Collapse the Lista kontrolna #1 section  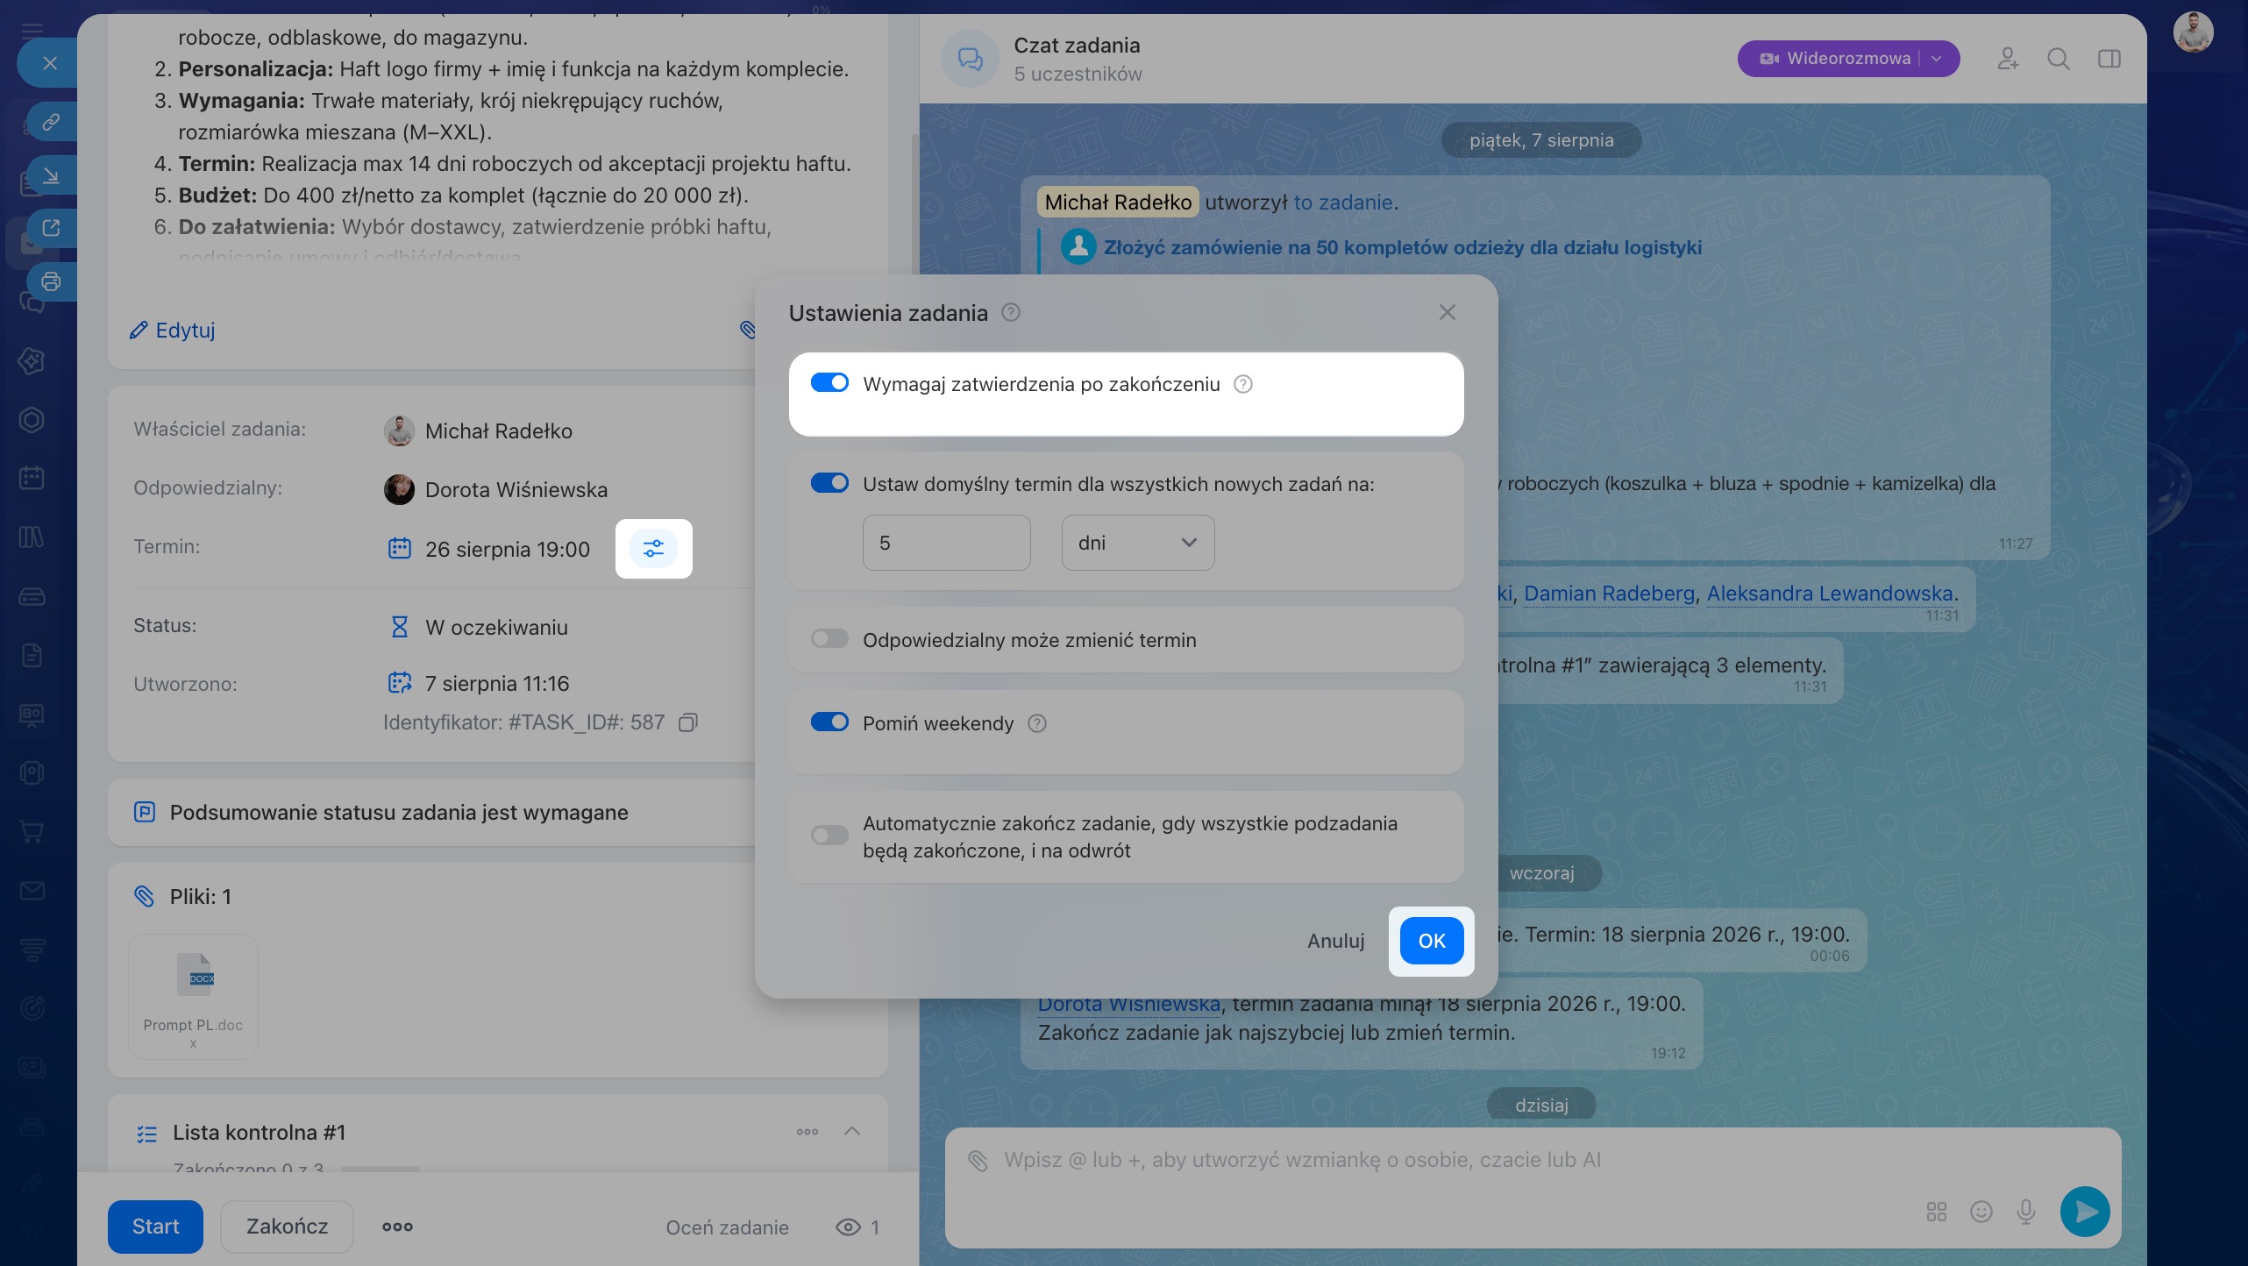[851, 1132]
